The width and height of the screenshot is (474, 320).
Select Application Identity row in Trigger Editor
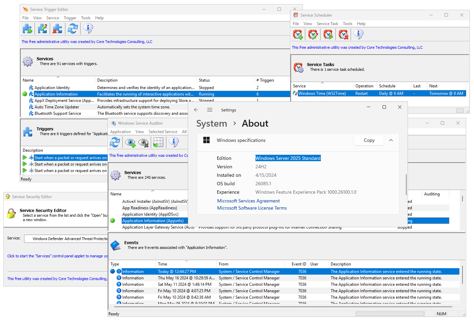pyautogui.click(x=156, y=88)
